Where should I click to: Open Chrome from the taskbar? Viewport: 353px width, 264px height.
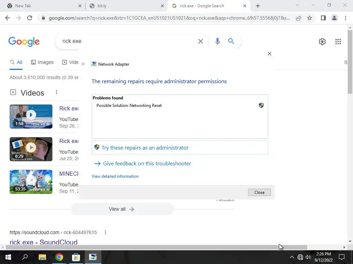(59, 257)
